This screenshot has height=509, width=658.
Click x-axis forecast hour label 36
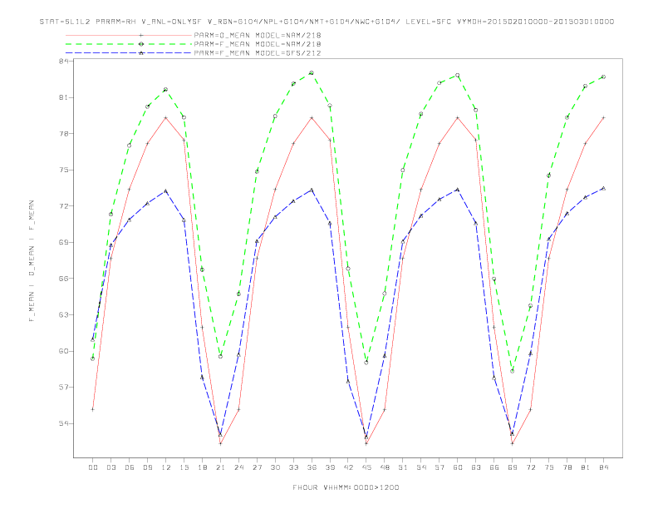pyautogui.click(x=312, y=467)
